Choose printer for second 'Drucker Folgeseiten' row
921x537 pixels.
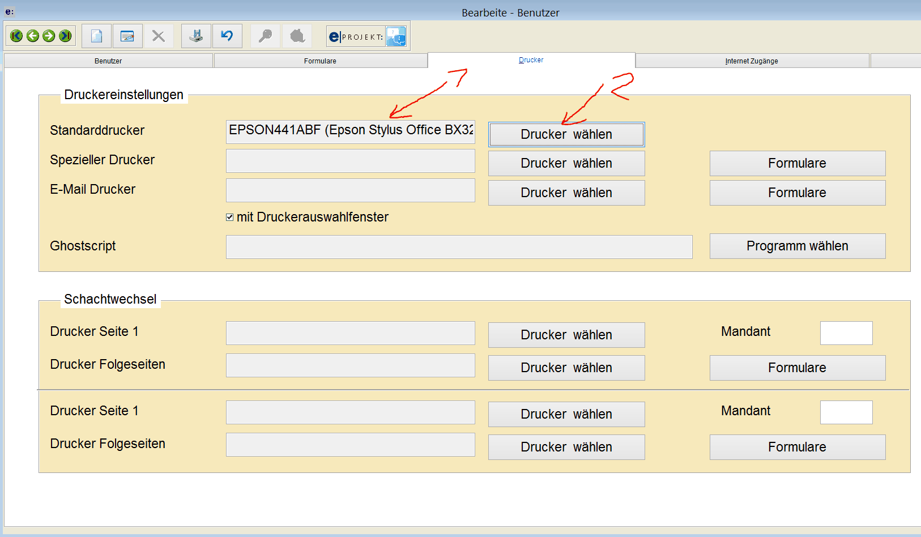tap(566, 447)
